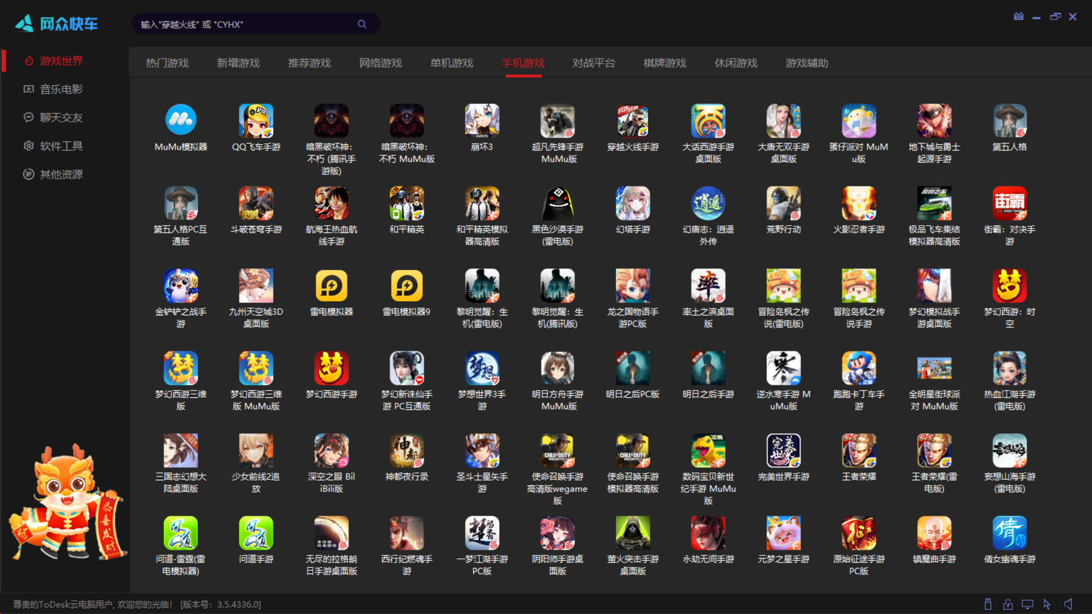Viewport: 1092px width, 614px height.
Task: Switch to 热门游戏 tab
Action: [167, 63]
